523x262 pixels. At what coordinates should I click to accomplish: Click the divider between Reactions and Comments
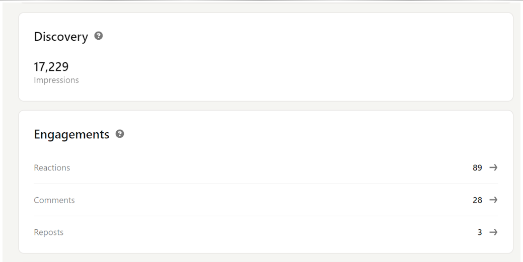coord(266,184)
